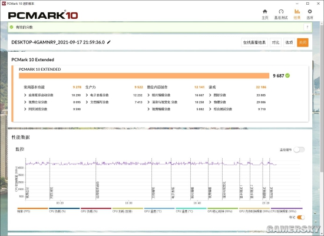Click the green check beside 9 687
The image size is (324, 236).
287,75
